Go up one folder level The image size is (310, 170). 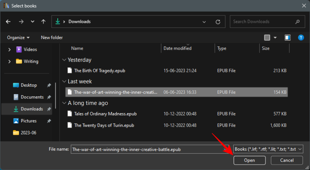(x=43, y=22)
